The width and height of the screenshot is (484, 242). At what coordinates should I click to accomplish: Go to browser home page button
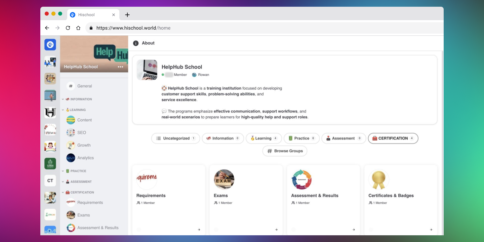[x=78, y=28]
